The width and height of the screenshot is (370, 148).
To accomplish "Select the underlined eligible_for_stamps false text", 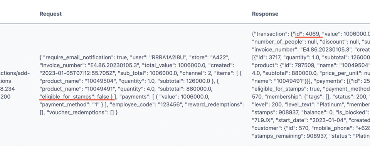I will (x=77, y=97).
